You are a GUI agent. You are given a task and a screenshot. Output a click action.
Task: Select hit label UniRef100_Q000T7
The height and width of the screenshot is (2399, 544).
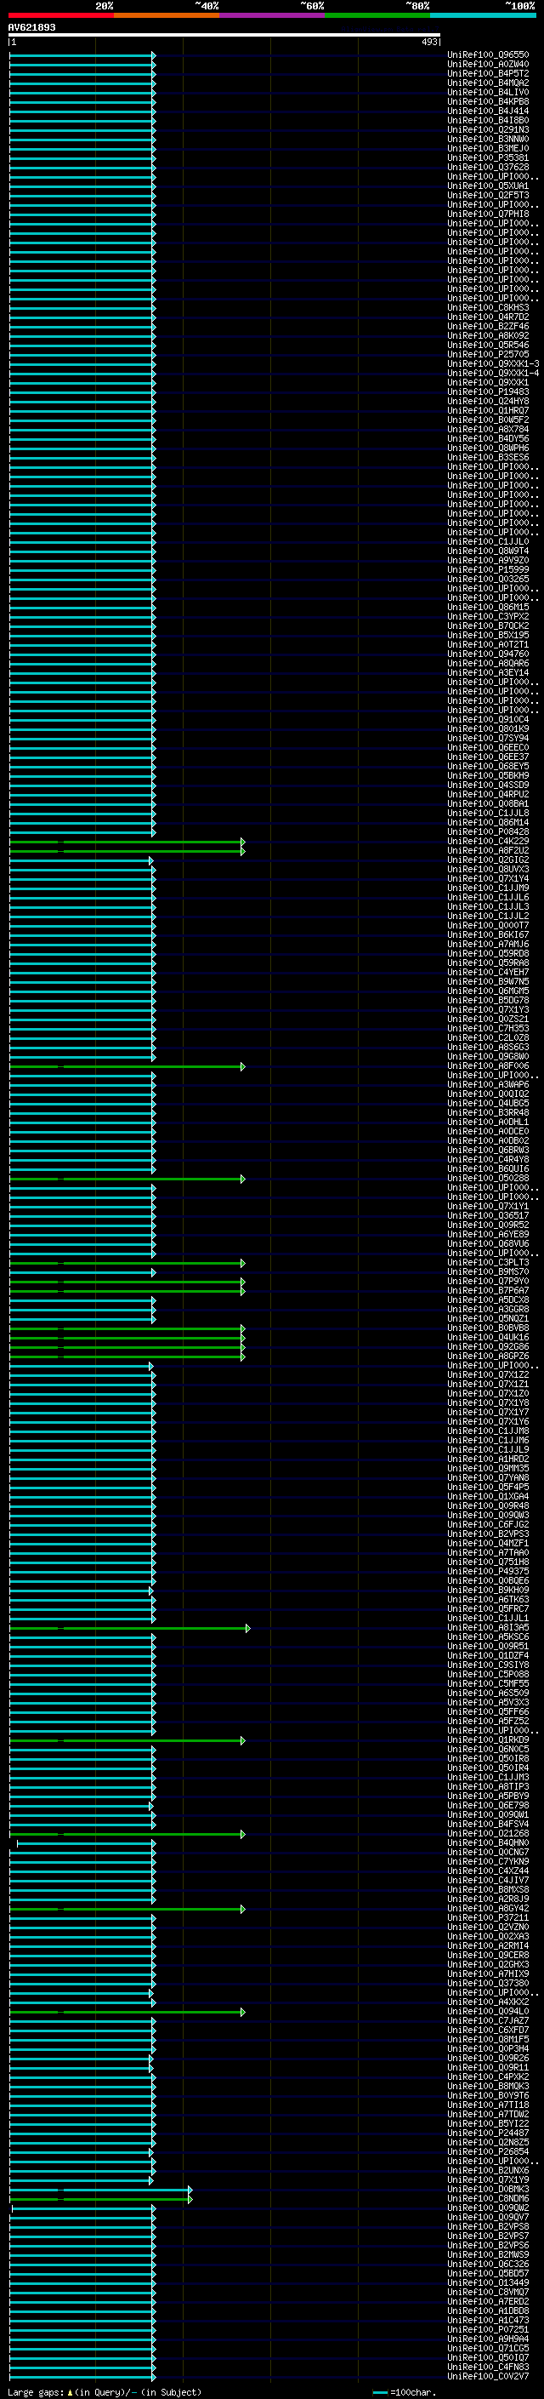click(488, 925)
